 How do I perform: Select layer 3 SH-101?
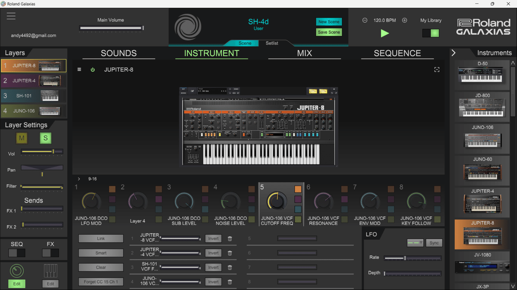[34, 96]
